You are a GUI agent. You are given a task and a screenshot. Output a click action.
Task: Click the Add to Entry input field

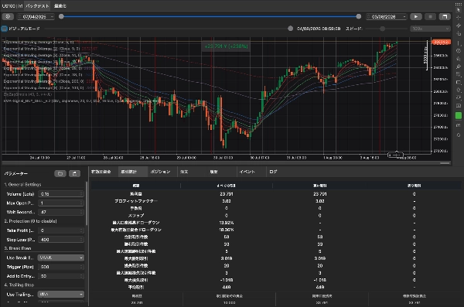click(61, 276)
